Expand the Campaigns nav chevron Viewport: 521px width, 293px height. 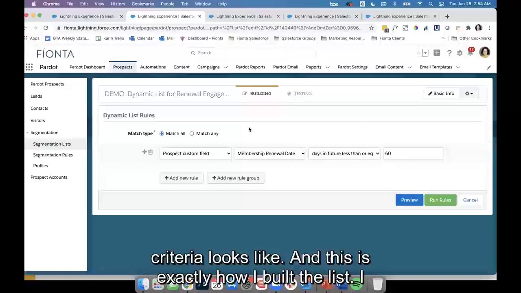point(225,67)
